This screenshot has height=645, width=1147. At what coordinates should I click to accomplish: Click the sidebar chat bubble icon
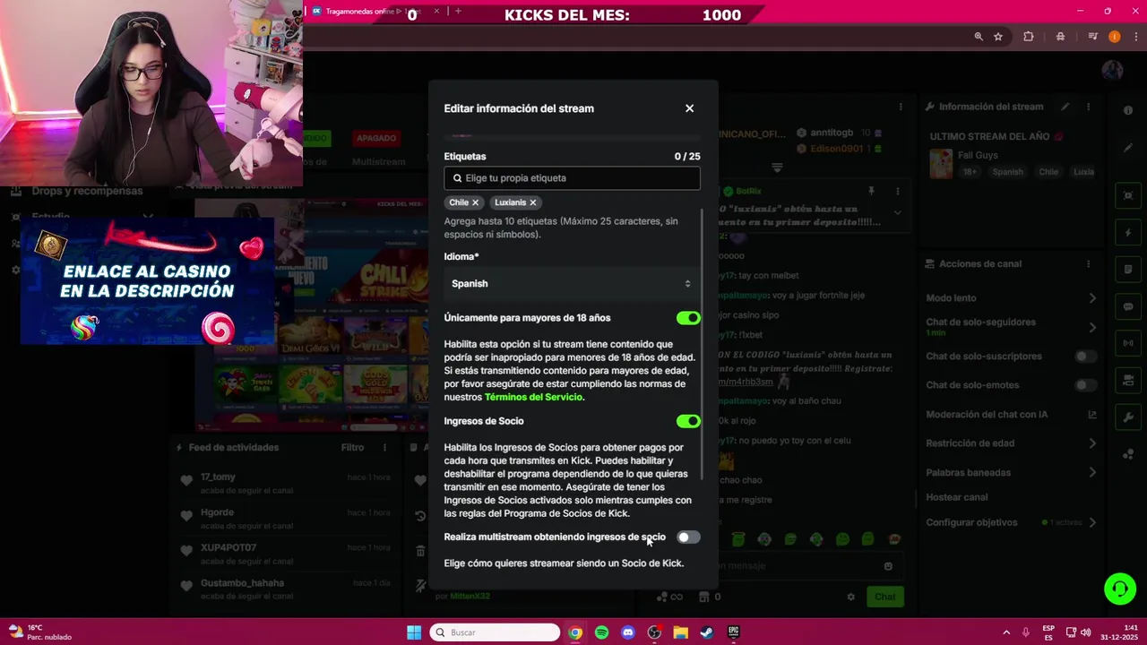coord(1128,306)
